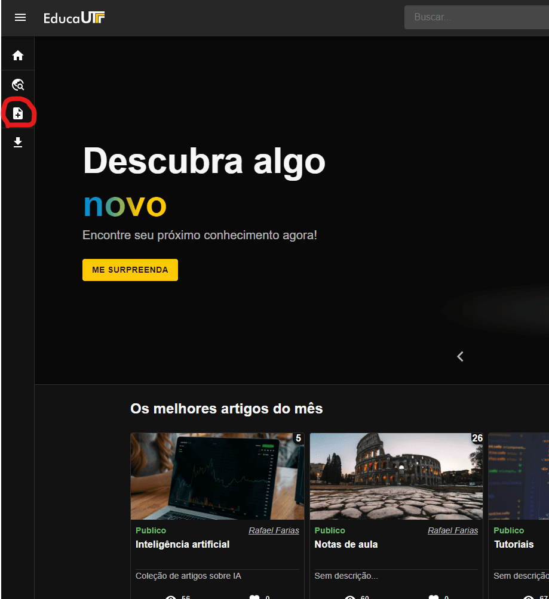Click "Encontre seu próximo conhecimento agora!" subtitle
The image size is (549, 599).
(x=200, y=235)
